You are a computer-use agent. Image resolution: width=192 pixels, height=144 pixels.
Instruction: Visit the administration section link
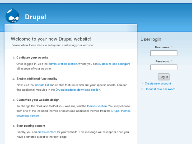click(63, 64)
